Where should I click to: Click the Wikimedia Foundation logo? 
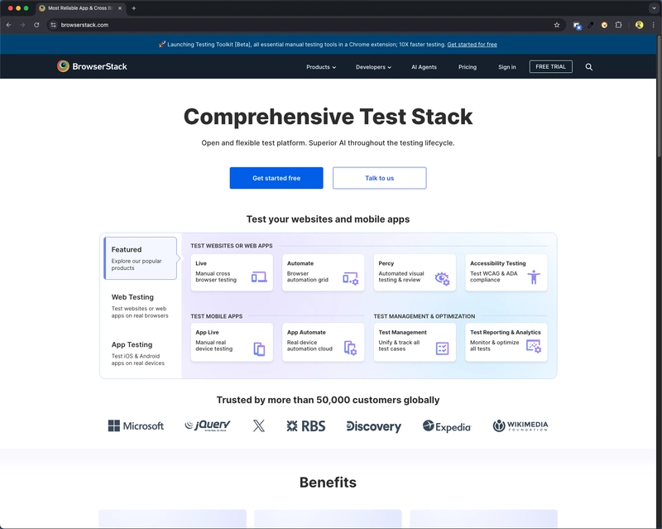point(520,426)
